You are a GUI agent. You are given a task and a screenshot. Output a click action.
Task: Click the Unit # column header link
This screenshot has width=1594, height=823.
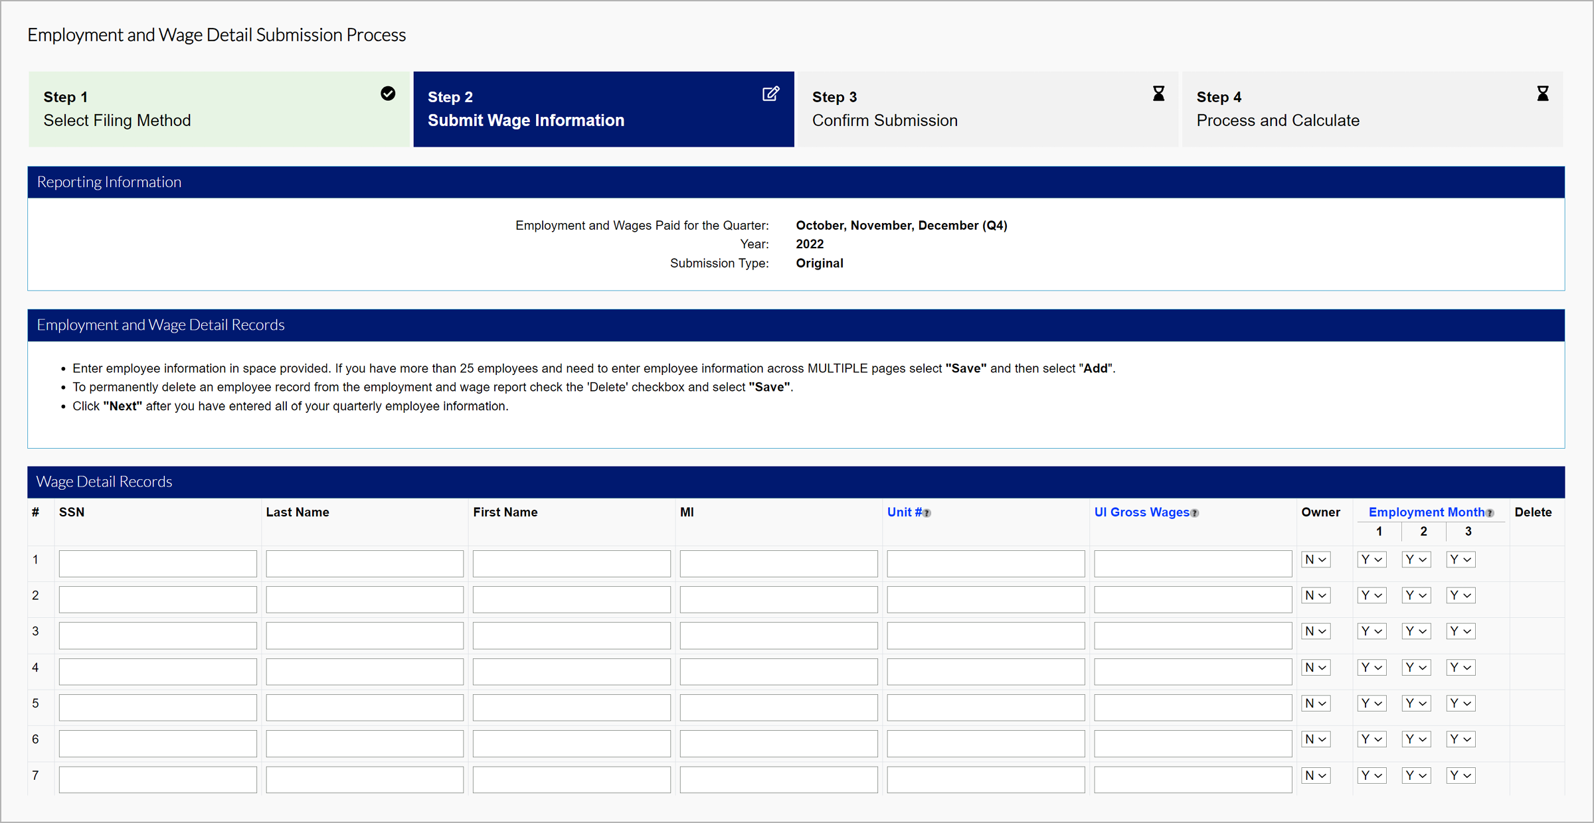coord(904,512)
